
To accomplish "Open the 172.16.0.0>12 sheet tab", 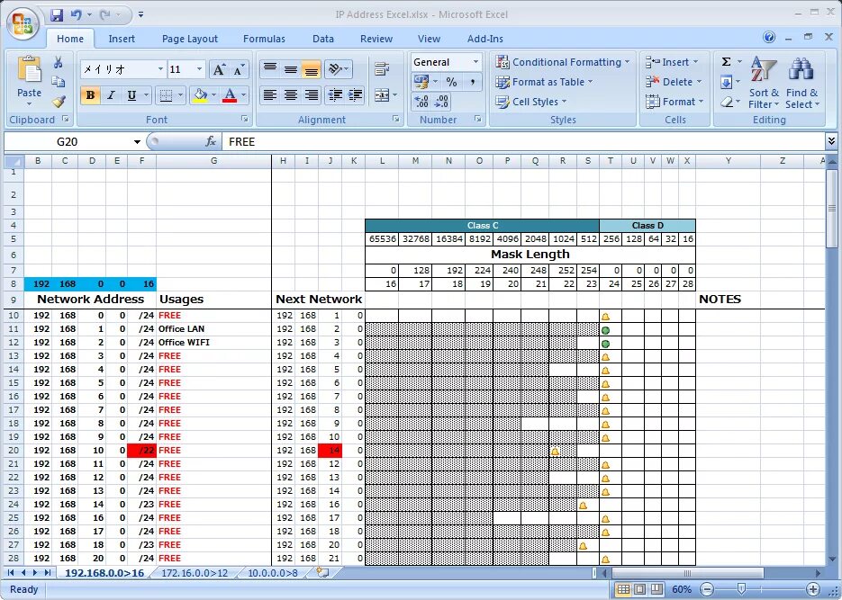I will click(x=193, y=573).
